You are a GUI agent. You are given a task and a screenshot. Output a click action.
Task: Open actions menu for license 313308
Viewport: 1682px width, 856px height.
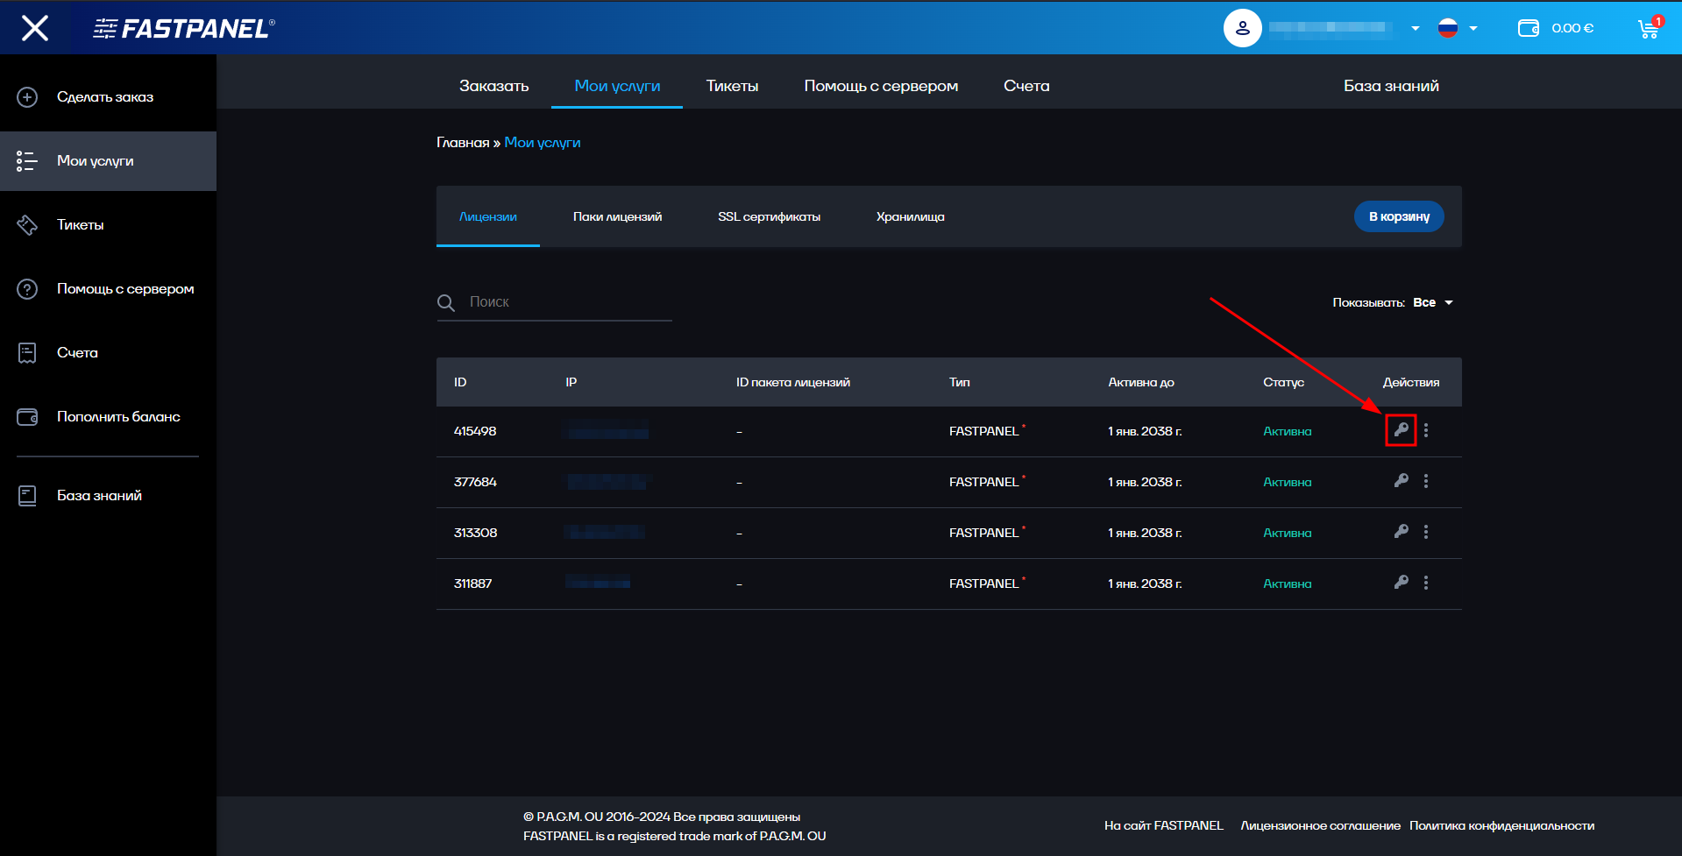pos(1426,532)
